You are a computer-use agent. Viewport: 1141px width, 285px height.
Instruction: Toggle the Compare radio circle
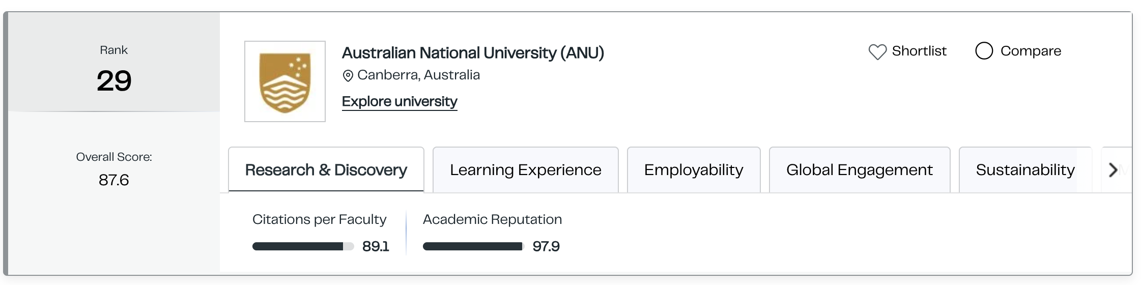tap(984, 51)
